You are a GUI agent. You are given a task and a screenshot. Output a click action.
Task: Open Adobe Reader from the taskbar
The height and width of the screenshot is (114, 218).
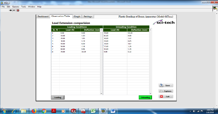54,111
